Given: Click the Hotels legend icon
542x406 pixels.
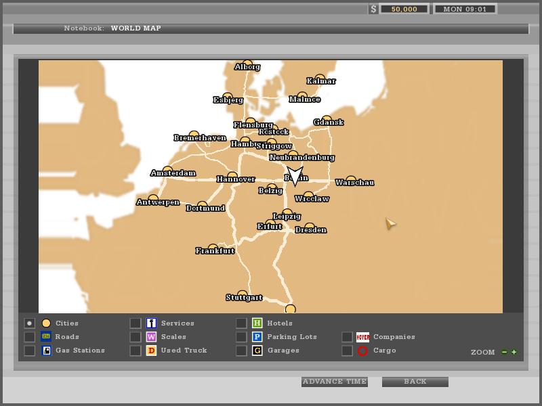Looking at the screenshot, I should pyautogui.click(x=257, y=323).
